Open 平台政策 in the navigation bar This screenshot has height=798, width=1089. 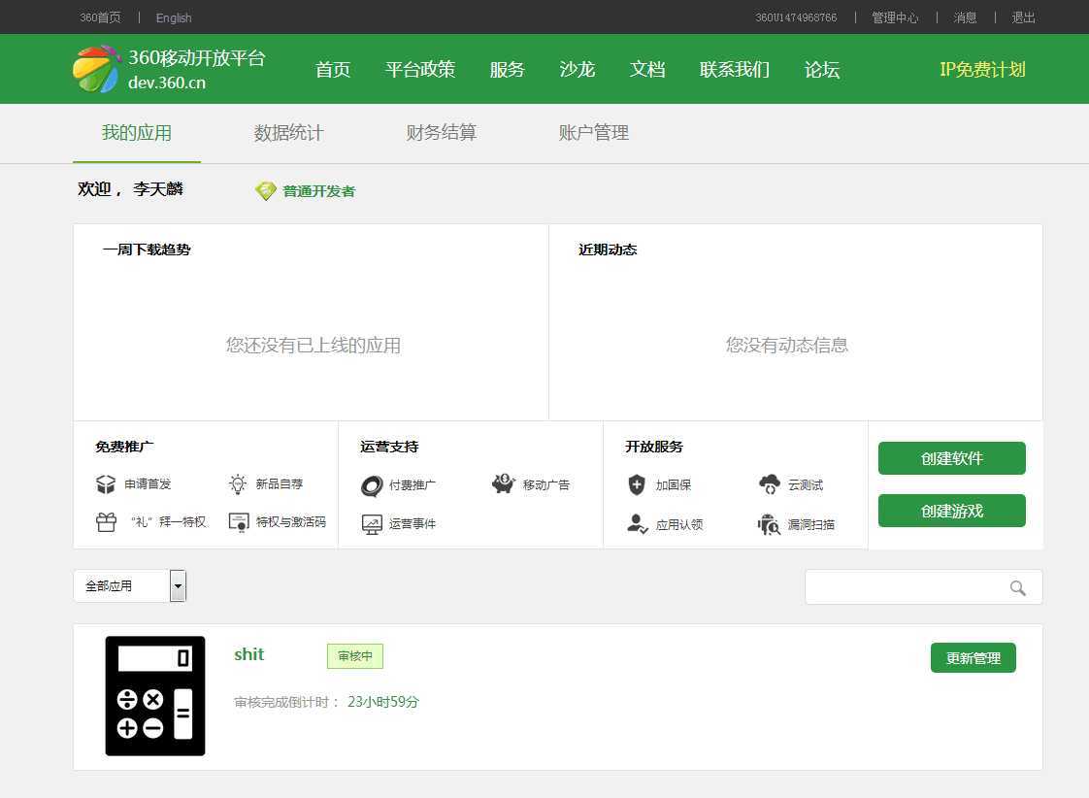pyautogui.click(x=420, y=70)
